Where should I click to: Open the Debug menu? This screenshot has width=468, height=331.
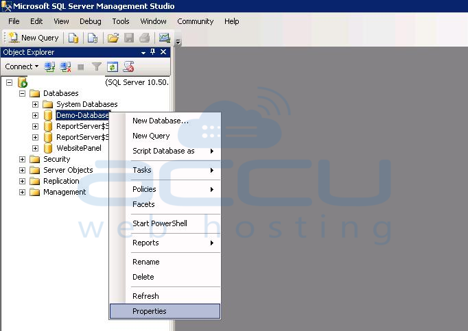[91, 21]
